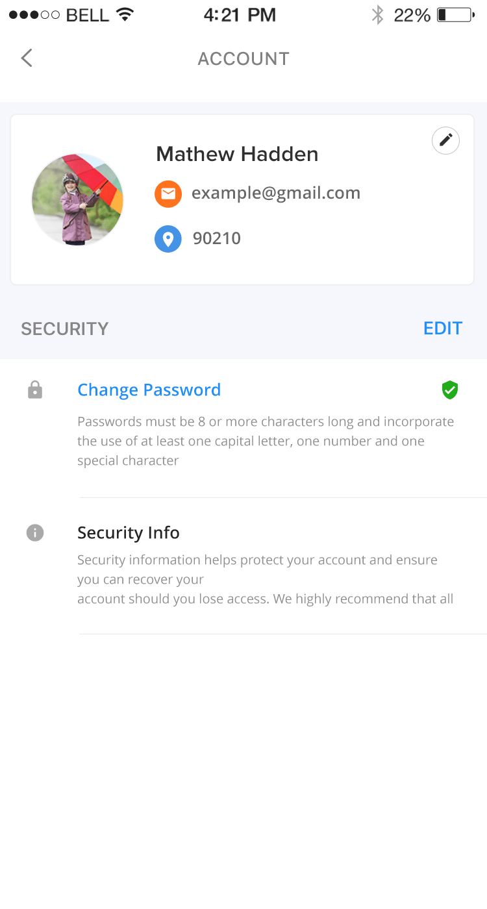Tap the Mathew Hadden name
The width and height of the screenshot is (487, 909).
click(x=237, y=154)
